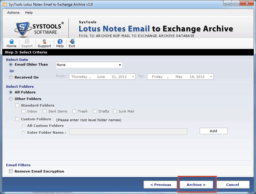Click the < Previous button

pyautogui.click(x=161, y=185)
